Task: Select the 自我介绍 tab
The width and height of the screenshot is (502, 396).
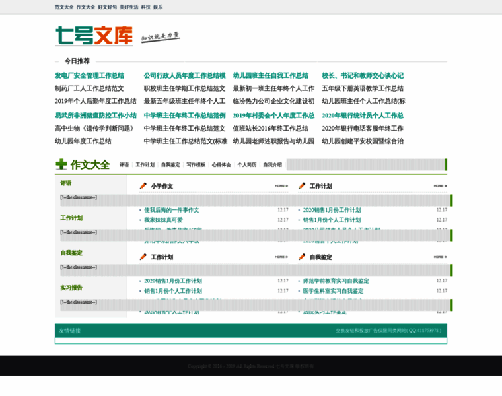Action: tap(272, 164)
